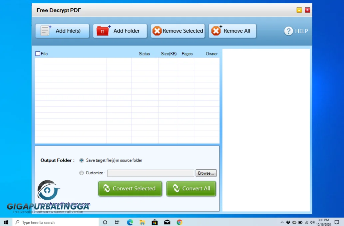Select the Customize output folder radio

click(x=81, y=173)
